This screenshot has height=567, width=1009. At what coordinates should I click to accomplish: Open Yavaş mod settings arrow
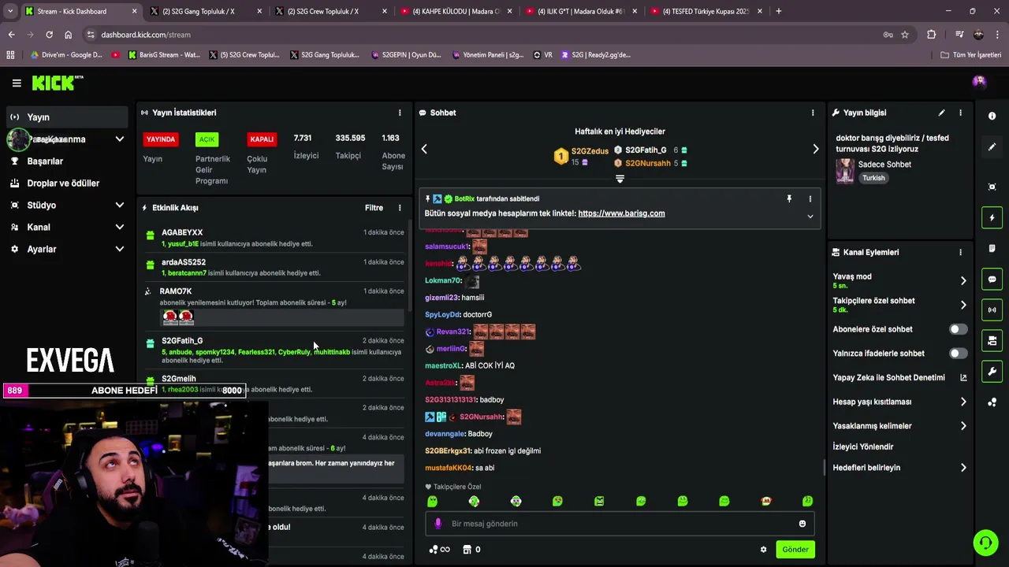coord(963,280)
